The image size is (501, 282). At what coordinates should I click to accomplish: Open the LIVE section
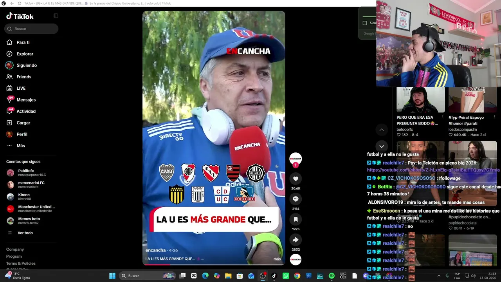point(16,88)
